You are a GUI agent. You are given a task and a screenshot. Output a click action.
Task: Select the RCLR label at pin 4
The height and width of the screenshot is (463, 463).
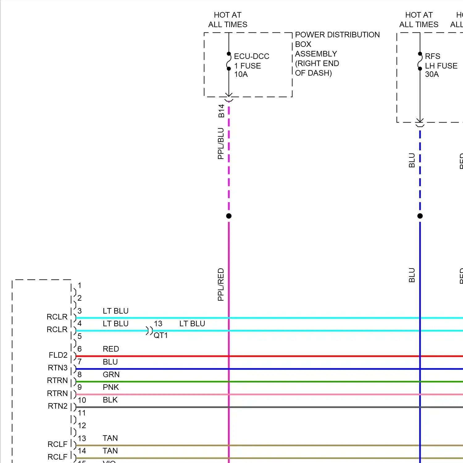click(x=57, y=330)
